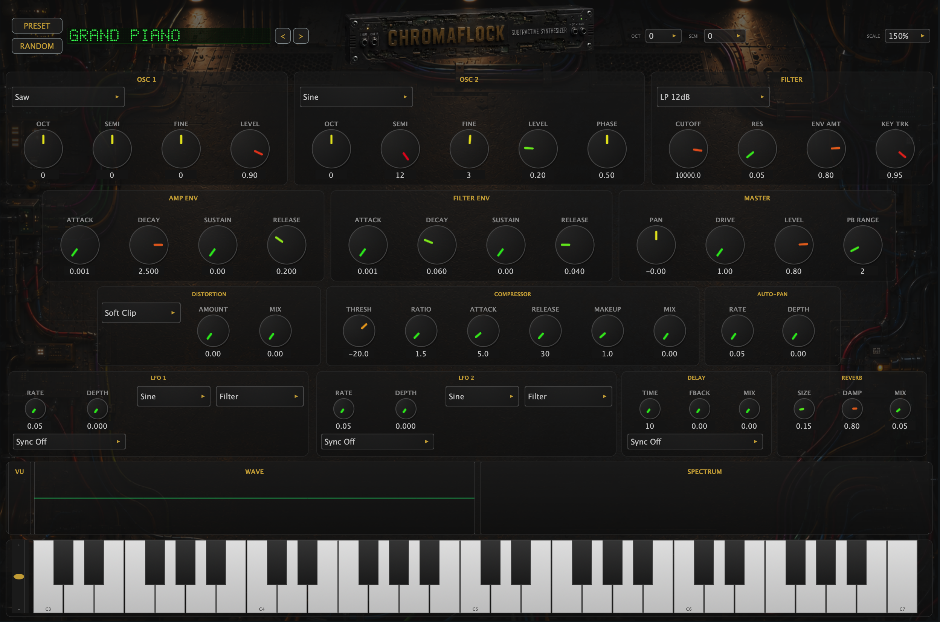Click the compressor RATIO knob
This screenshot has height=622, width=940.
tap(421, 331)
